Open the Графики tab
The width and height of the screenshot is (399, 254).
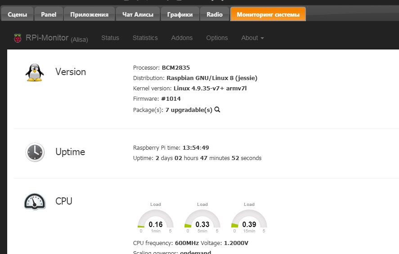pyautogui.click(x=180, y=14)
